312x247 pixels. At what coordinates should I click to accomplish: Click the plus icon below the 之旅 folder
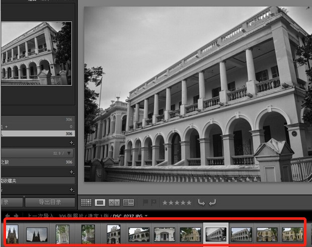pos(71,172)
